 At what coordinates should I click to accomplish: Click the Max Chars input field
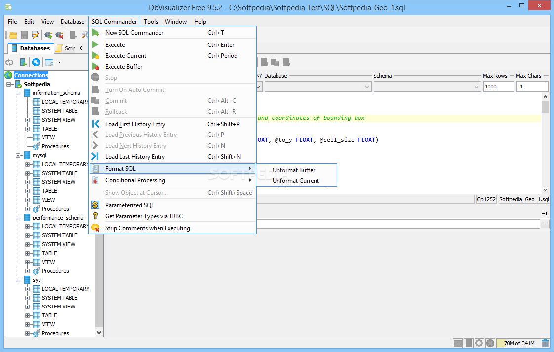coord(532,87)
